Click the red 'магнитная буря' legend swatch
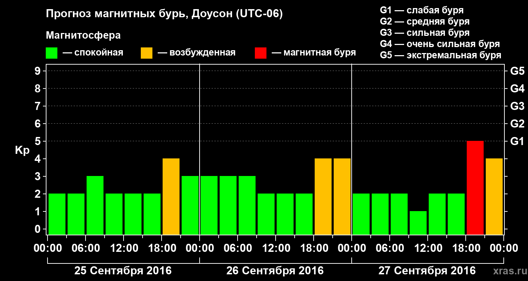This screenshot has height=281, width=528. [x=261, y=53]
